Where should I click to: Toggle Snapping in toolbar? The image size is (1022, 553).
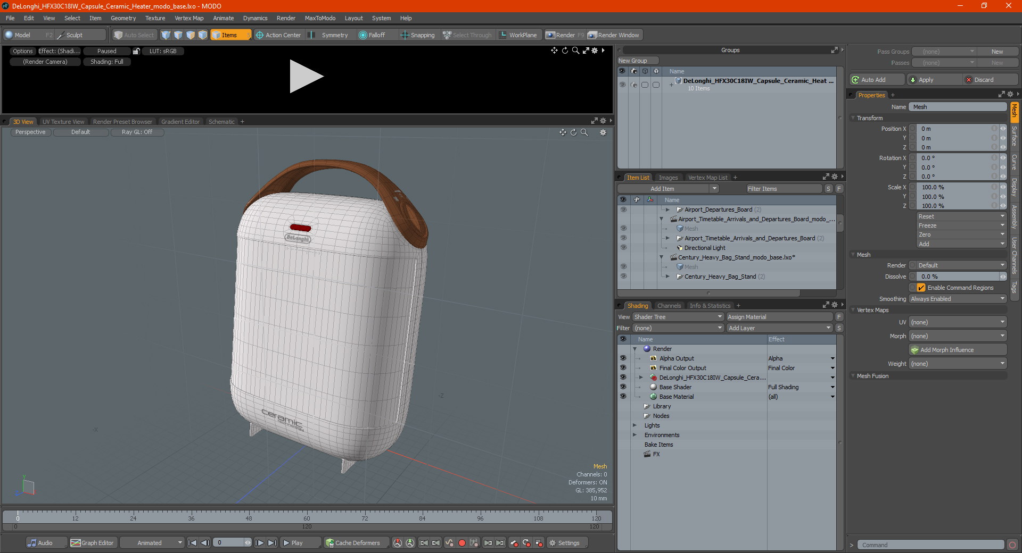(x=418, y=35)
